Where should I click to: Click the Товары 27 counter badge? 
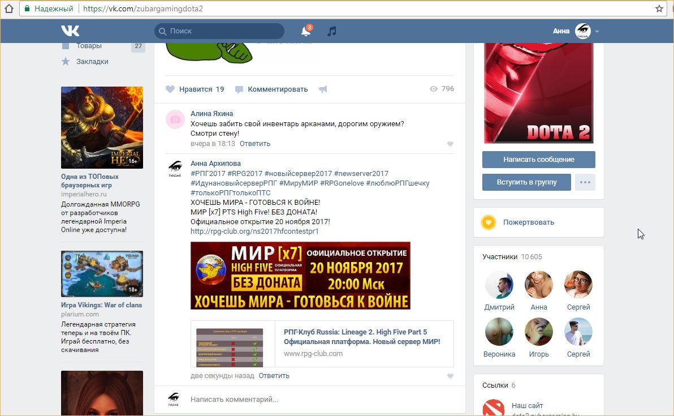(x=138, y=46)
